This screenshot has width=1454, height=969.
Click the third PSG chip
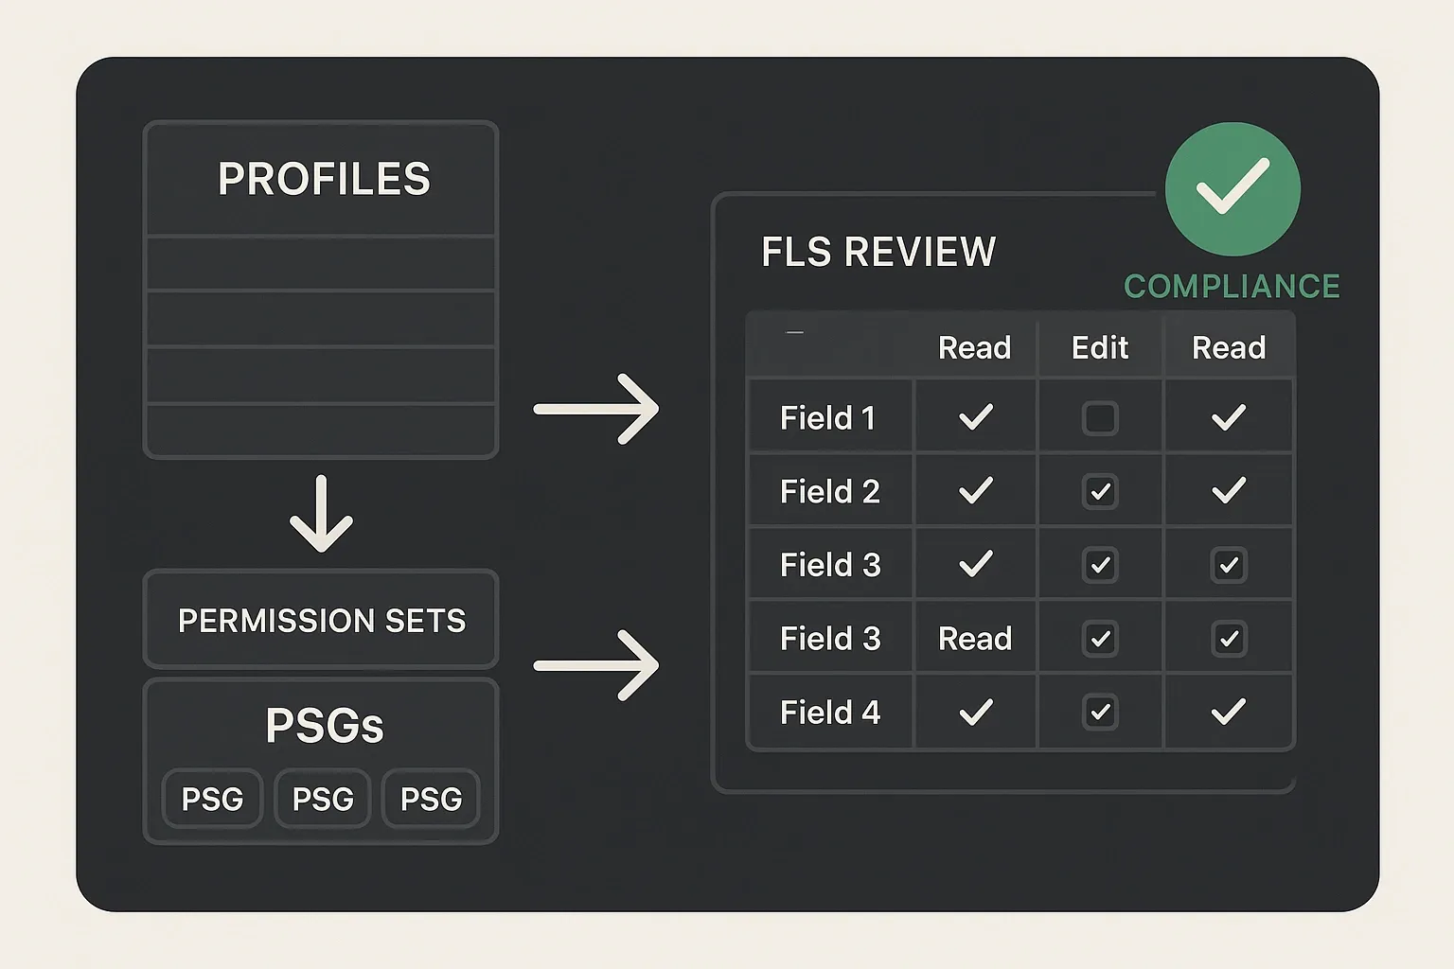[x=431, y=800]
